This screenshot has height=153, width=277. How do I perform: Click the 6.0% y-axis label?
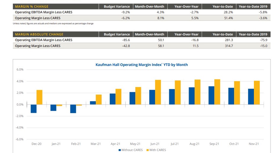(20, 70)
